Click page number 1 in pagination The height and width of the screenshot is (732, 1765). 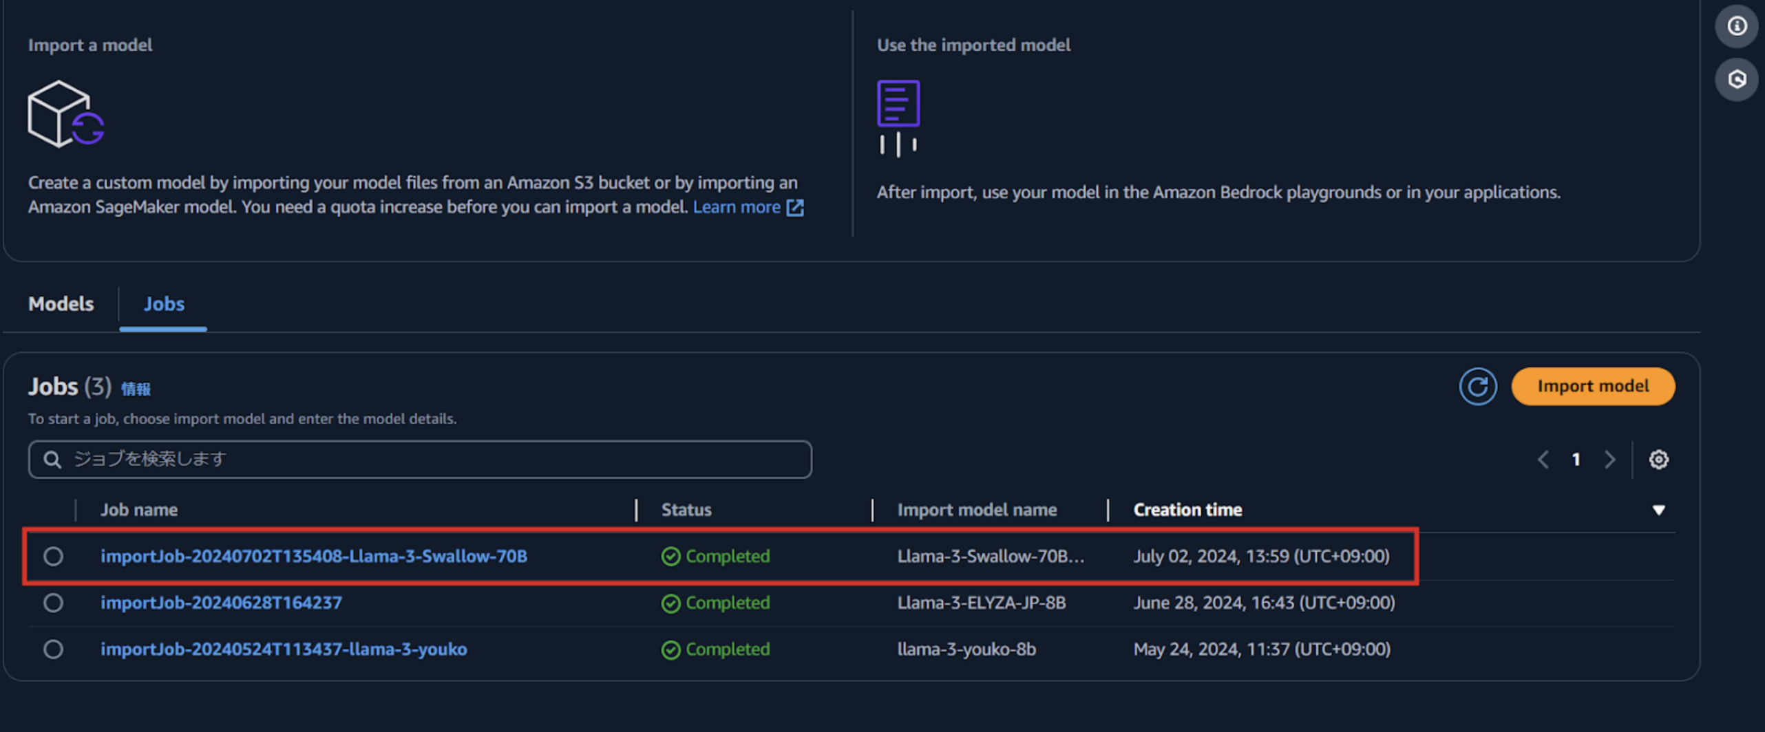point(1576,460)
